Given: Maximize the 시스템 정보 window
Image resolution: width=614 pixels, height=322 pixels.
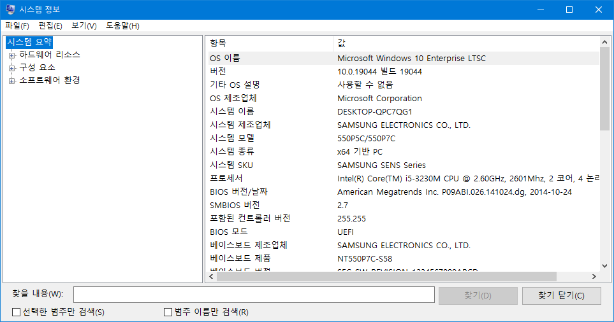Looking at the screenshot, I should (x=569, y=10).
